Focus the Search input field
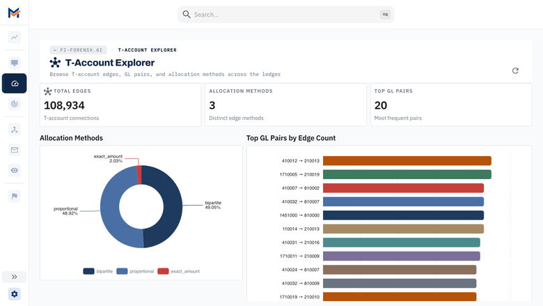543x306 pixels. 285,15
